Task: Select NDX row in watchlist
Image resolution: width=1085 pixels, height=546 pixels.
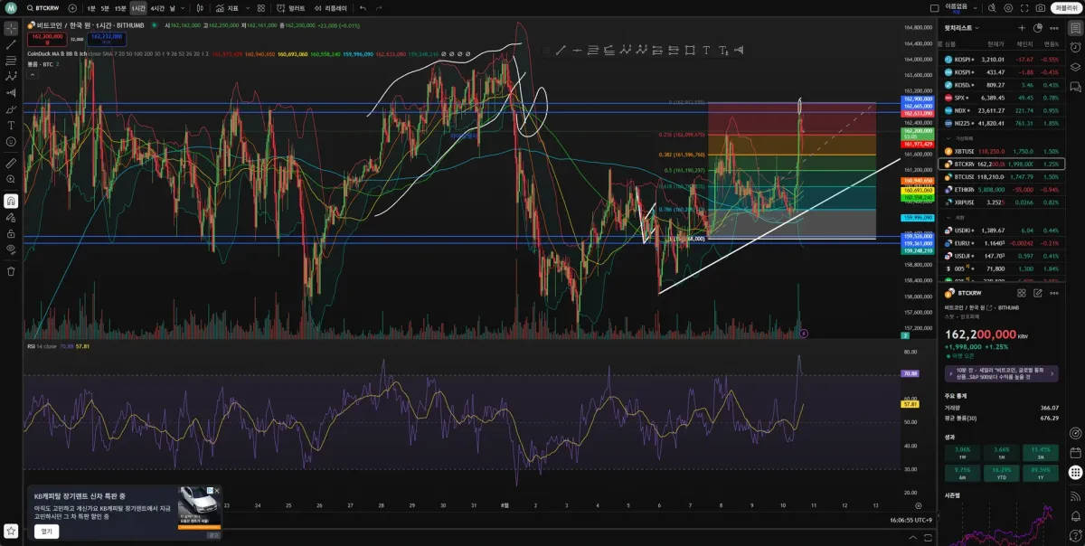Action: [x=1004, y=109]
